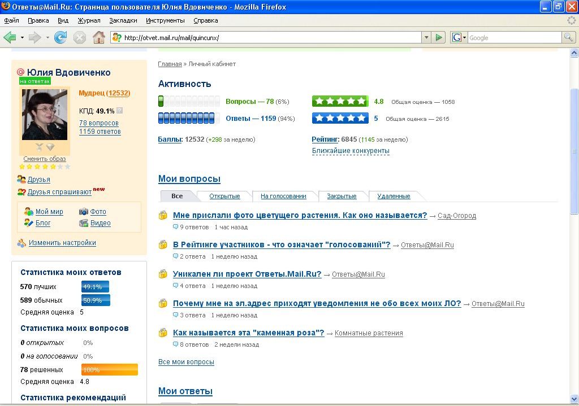Click lock icon for the цветущего растения question
579x406 pixels.
[163, 215]
